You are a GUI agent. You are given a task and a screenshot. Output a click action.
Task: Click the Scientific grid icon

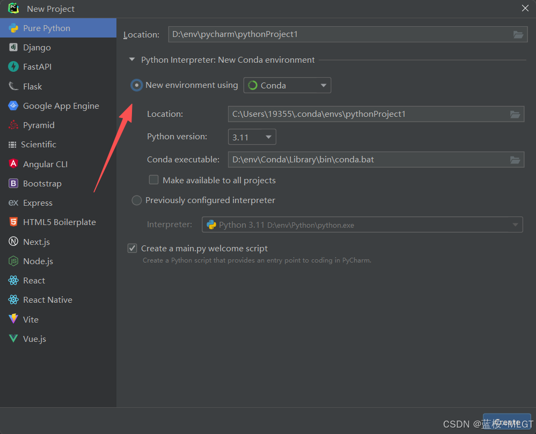pyautogui.click(x=12, y=145)
